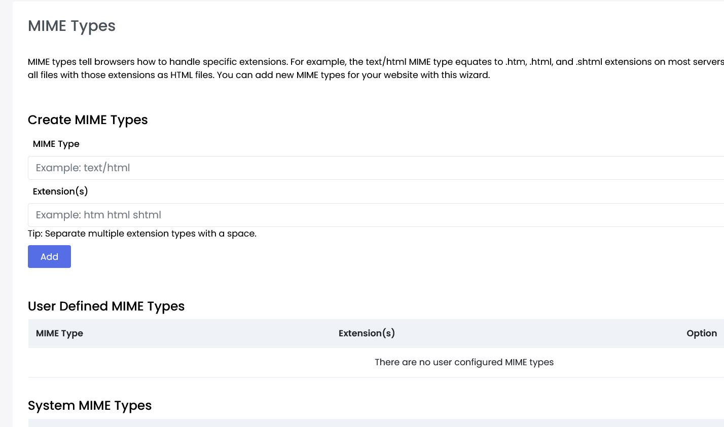Image resolution: width=724 pixels, height=427 pixels.
Task: Click the Option column header
Action: [702, 333]
